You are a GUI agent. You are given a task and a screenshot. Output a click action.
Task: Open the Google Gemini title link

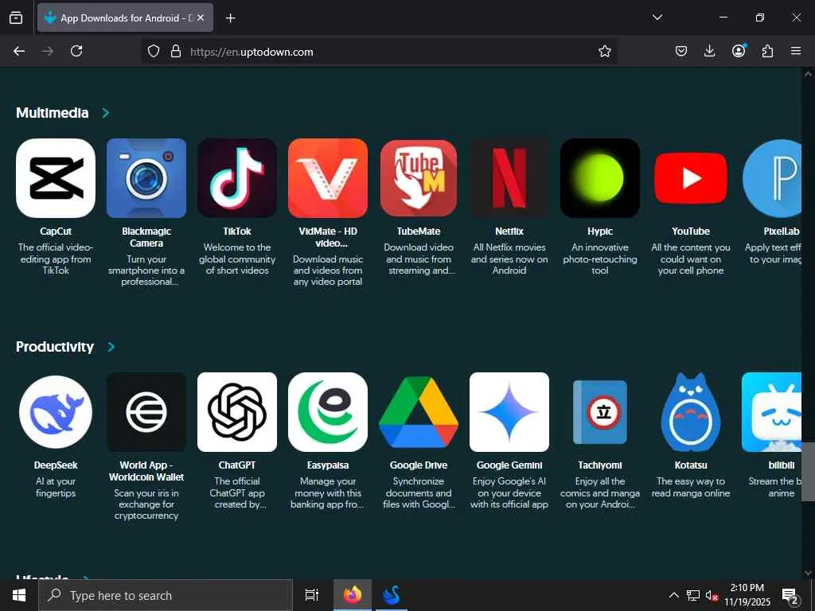point(509,465)
